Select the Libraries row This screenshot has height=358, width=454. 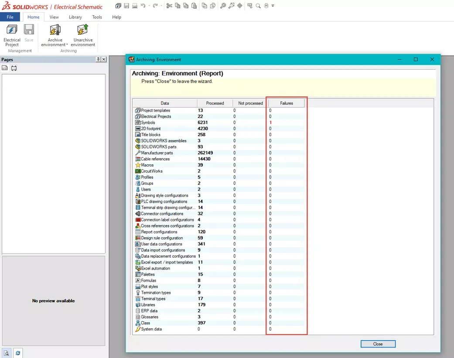(x=219, y=305)
